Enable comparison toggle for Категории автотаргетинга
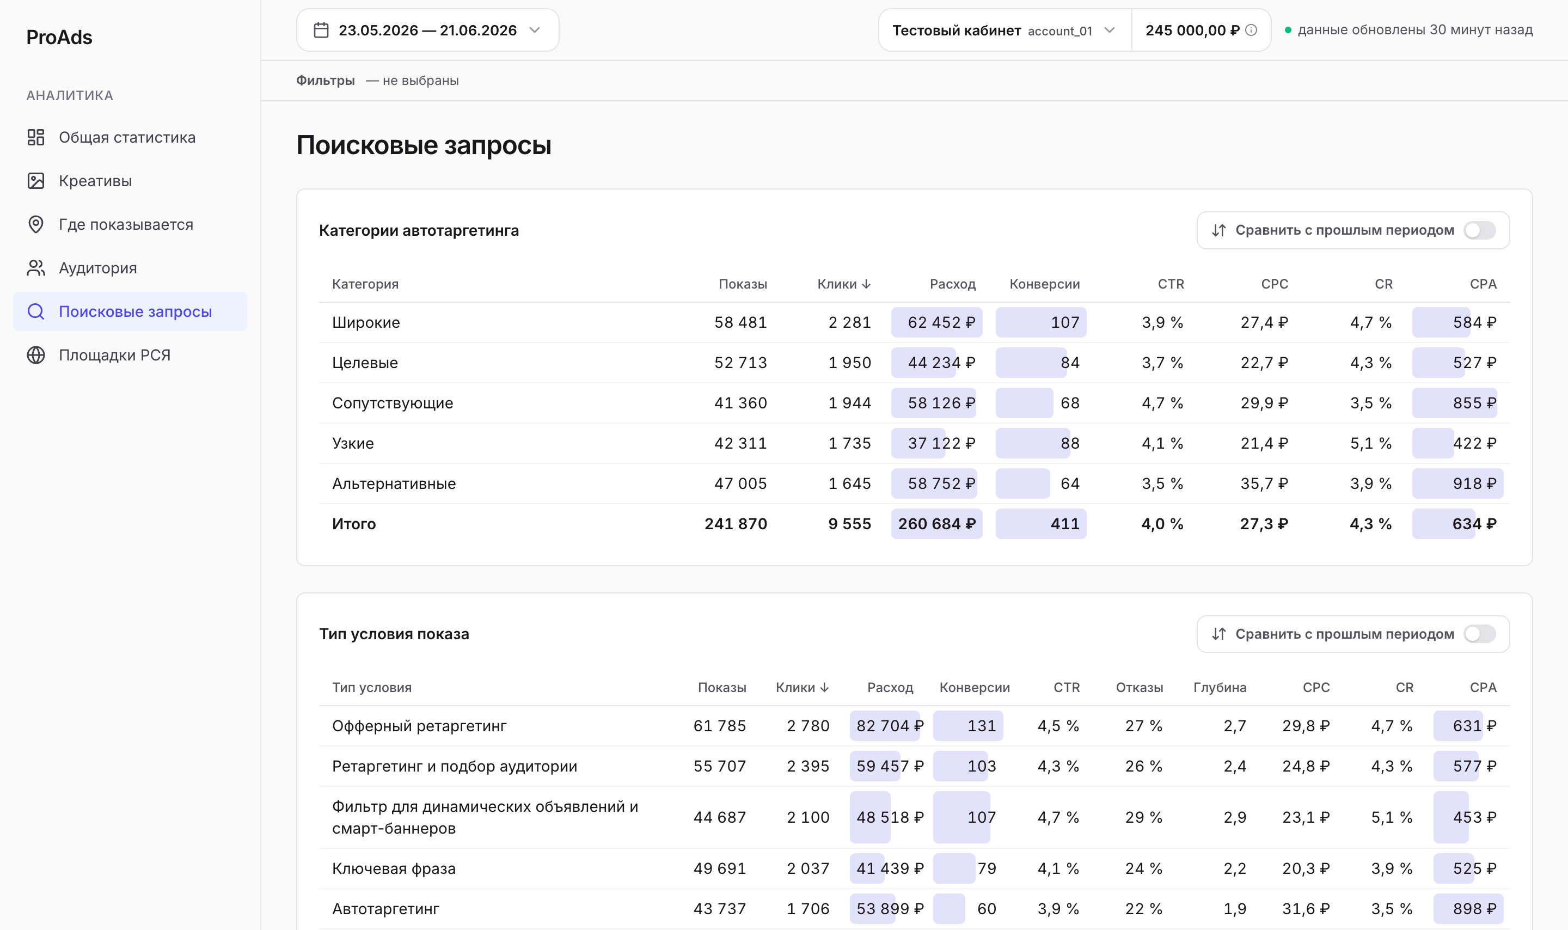1568x930 pixels. click(1480, 231)
